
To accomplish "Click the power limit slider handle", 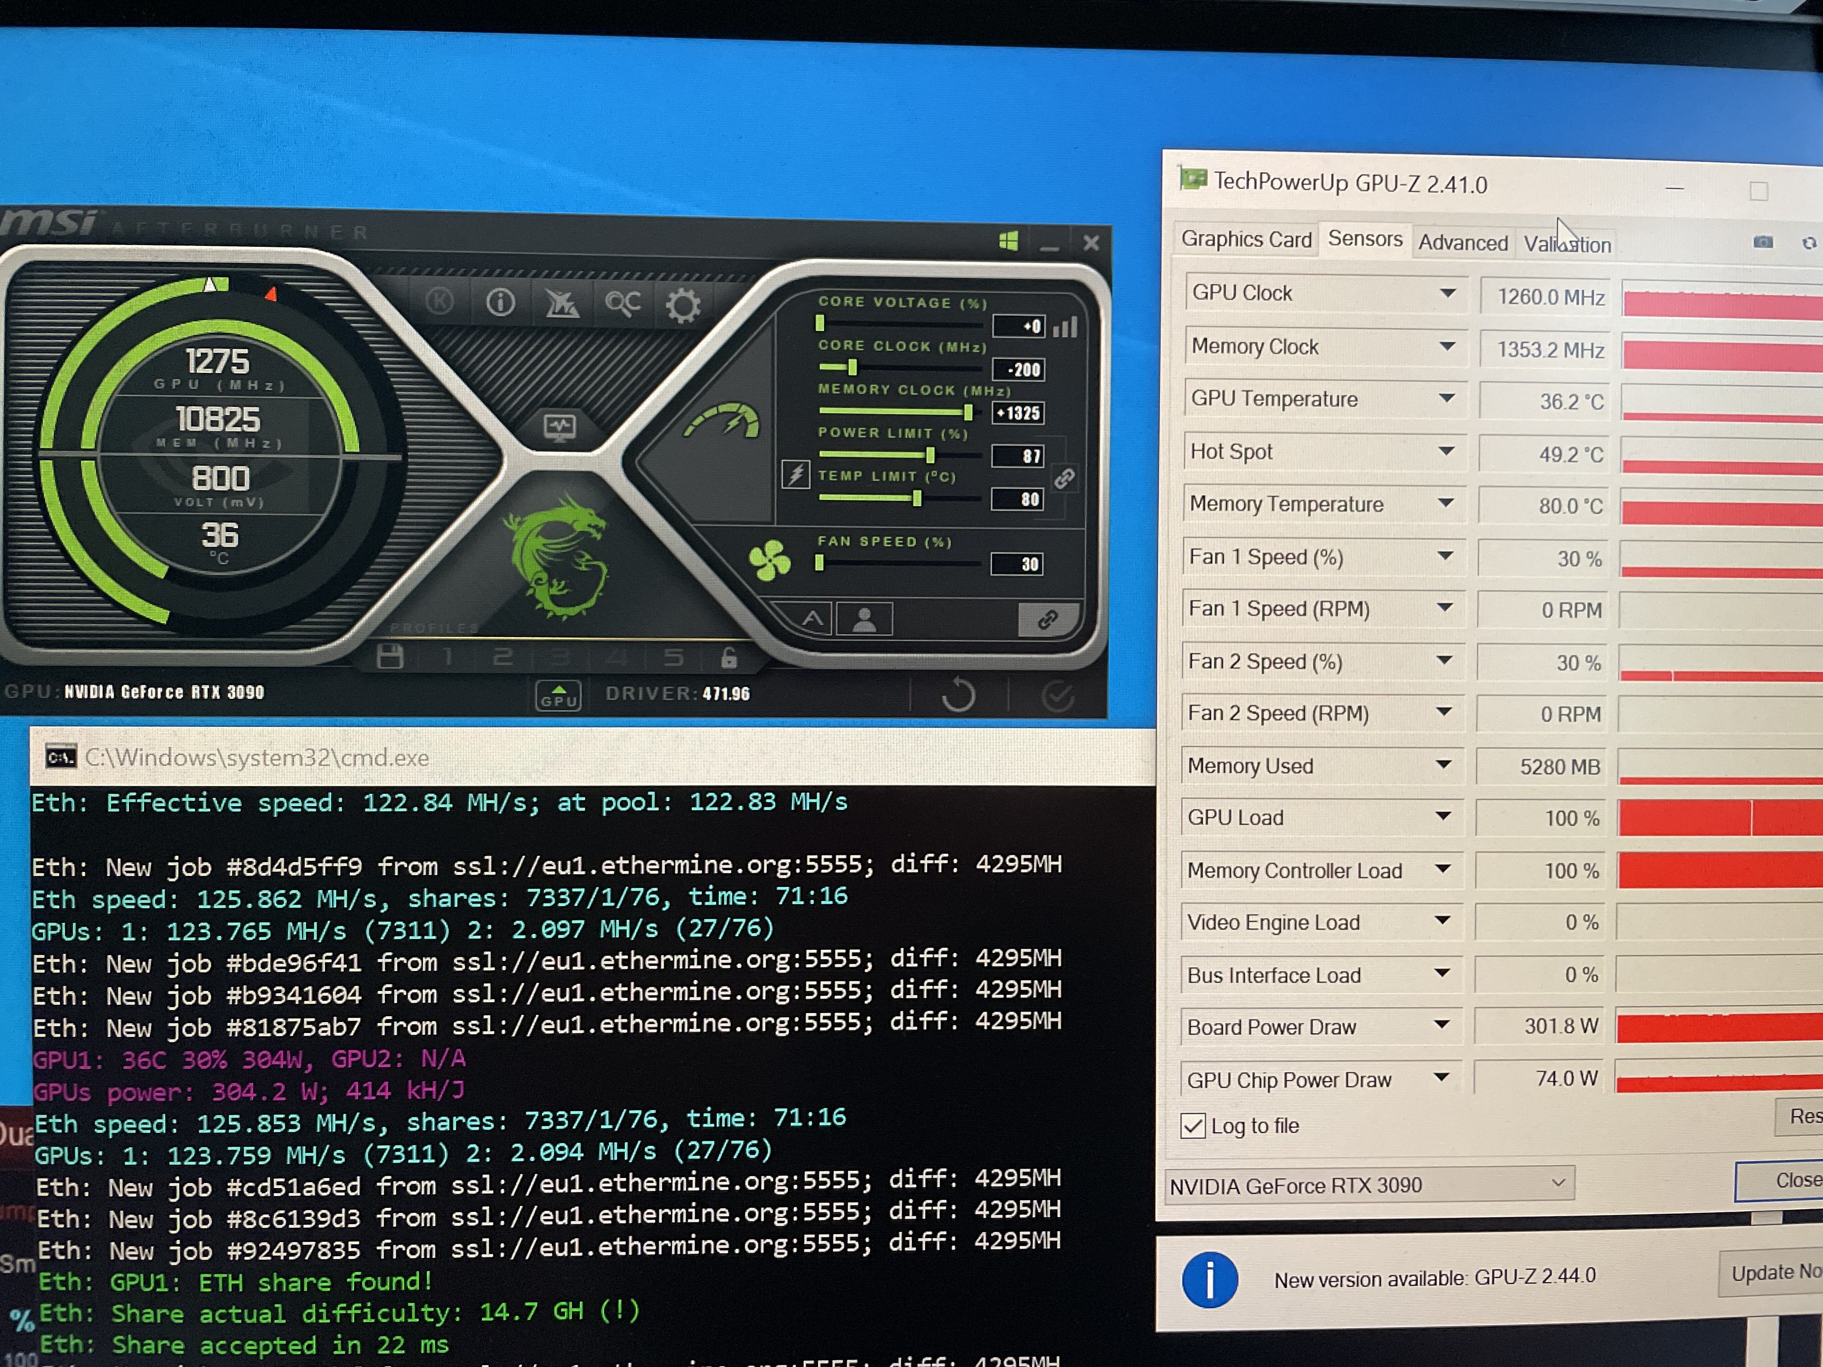I will pyautogui.click(x=930, y=455).
